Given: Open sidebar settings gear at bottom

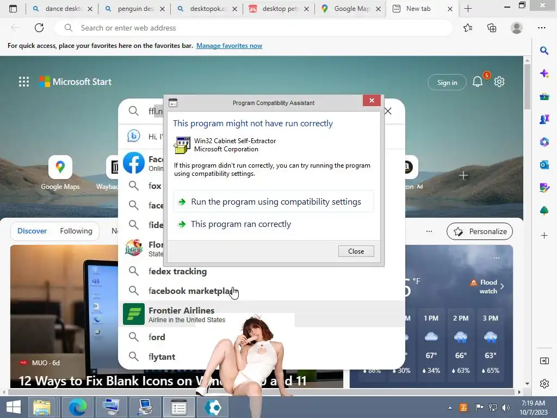Looking at the screenshot, I should coord(544,384).
